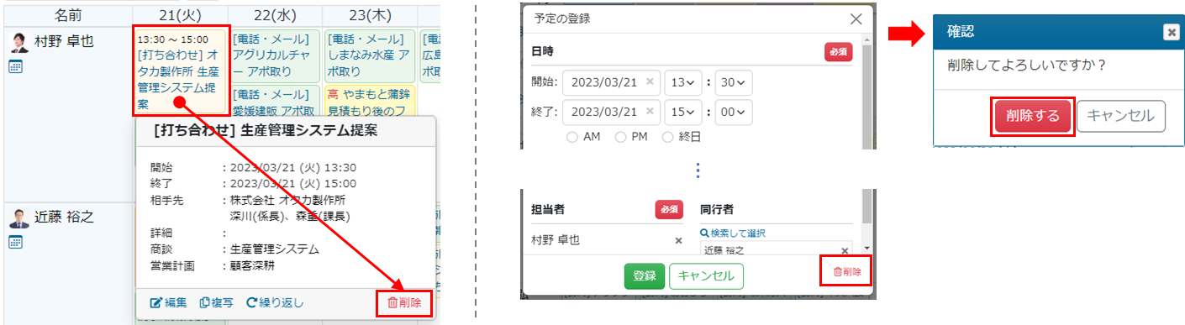This screenshot has width=1185, height=325.
Task: Click 近藤 裕之 avatar icon
Action: point(18,218)
